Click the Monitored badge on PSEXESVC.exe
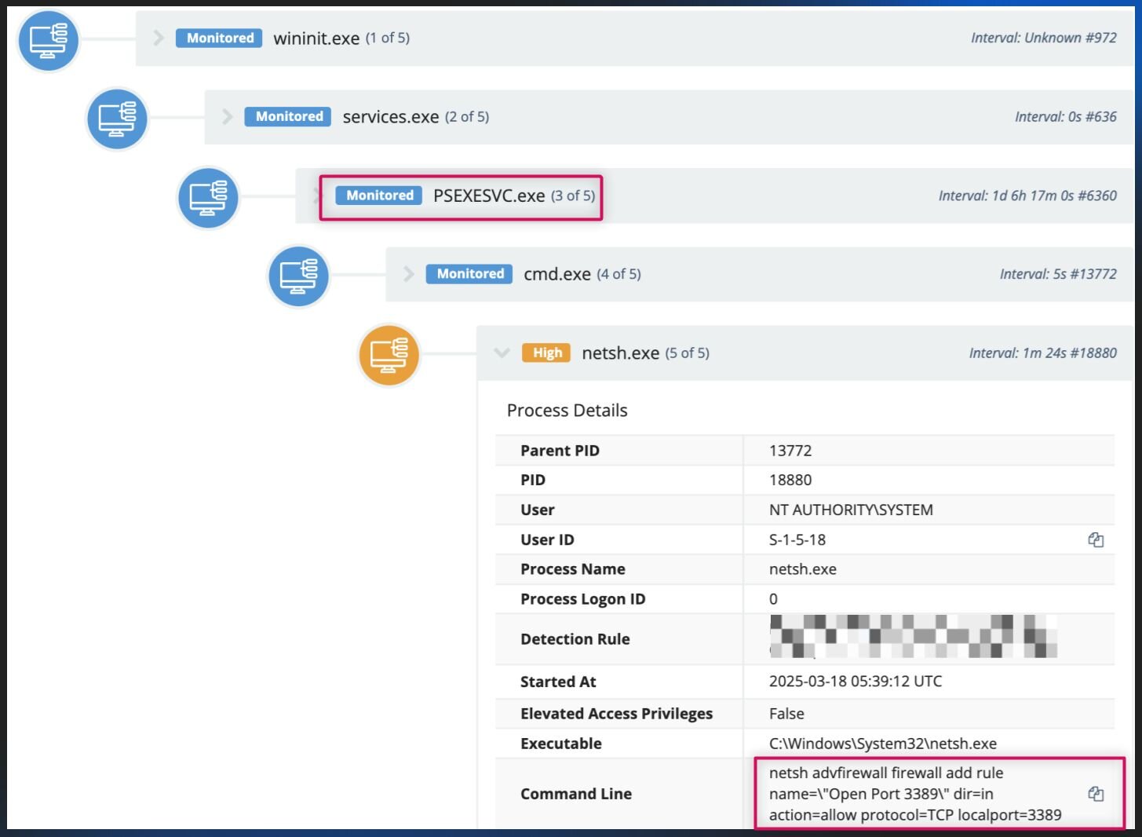Screen dimensions: 1142x837 [x=380, y=196]
